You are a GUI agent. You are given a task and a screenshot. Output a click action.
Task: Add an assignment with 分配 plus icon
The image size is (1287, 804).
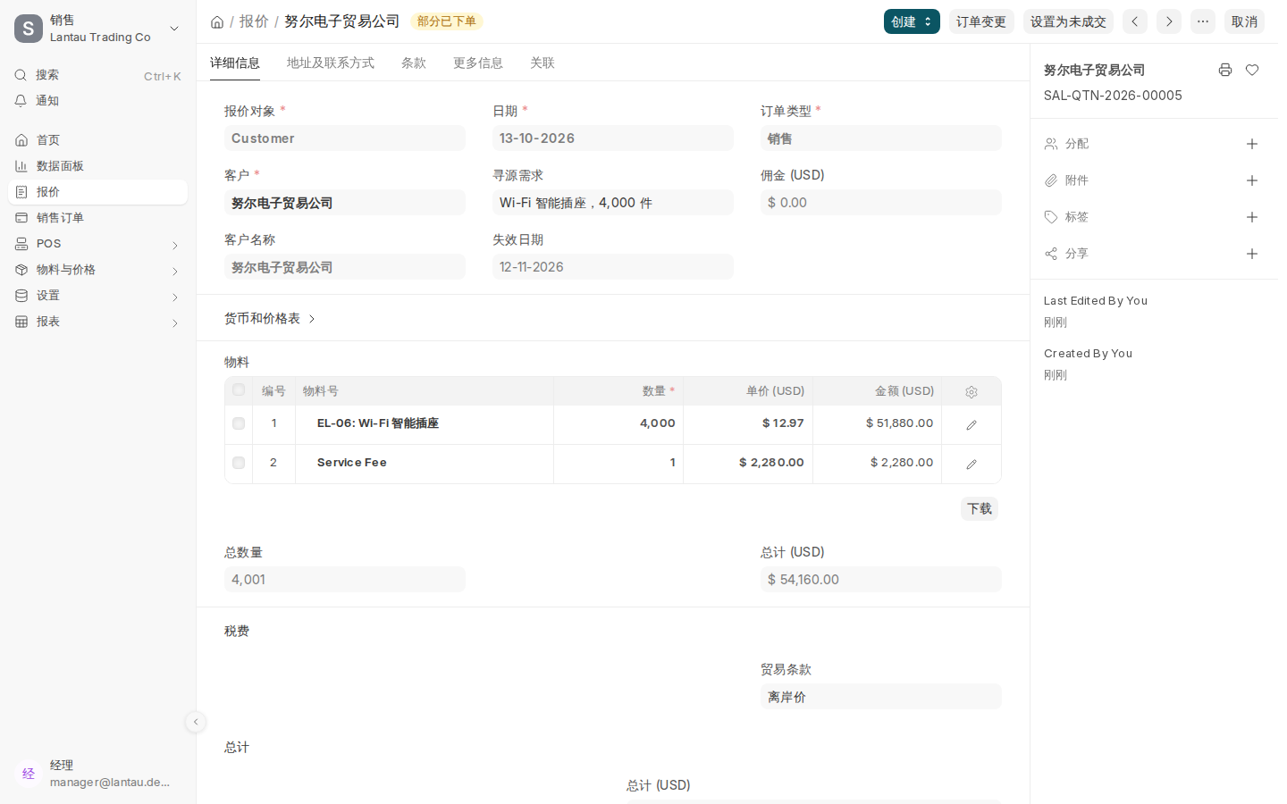click(x=1252, y=144)
